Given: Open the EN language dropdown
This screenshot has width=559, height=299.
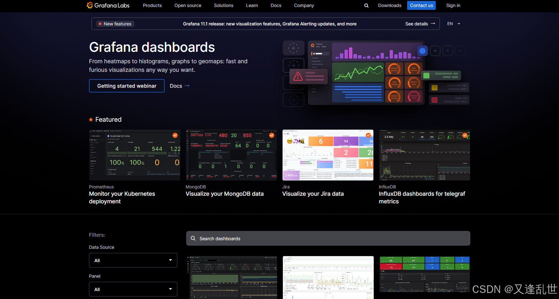Looking at the screenshot, I should pos(453,24).
